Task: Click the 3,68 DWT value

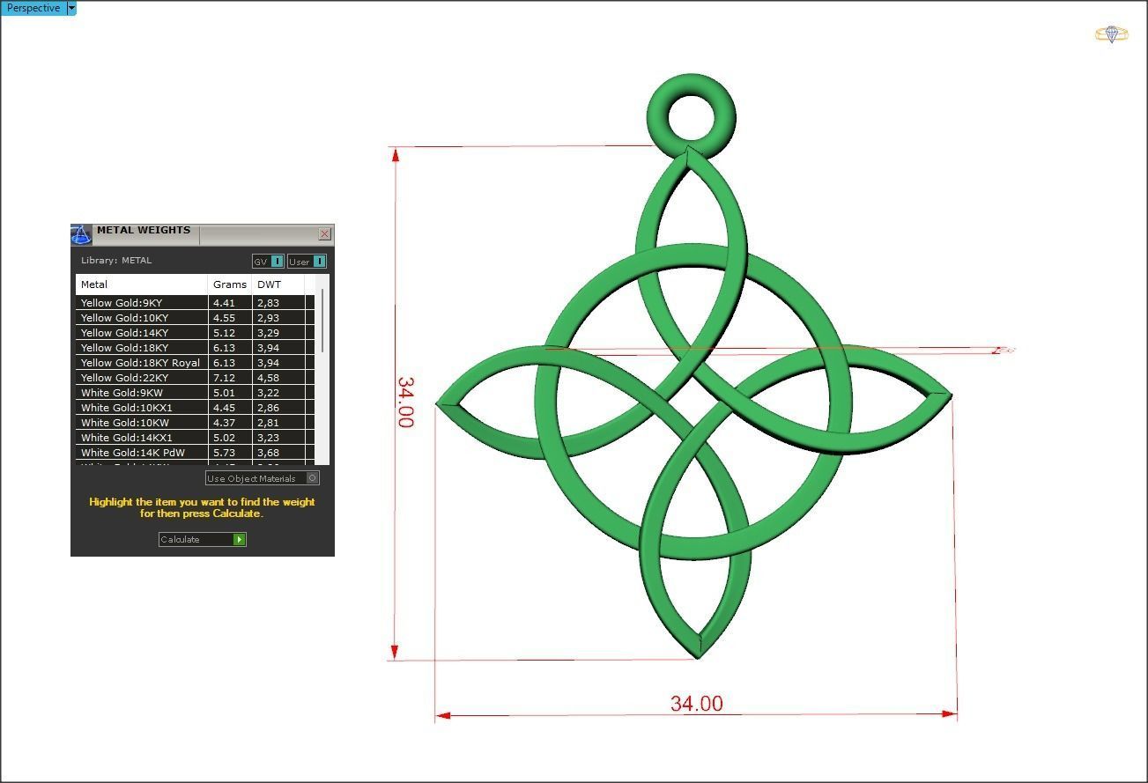Action: point(268,453)
